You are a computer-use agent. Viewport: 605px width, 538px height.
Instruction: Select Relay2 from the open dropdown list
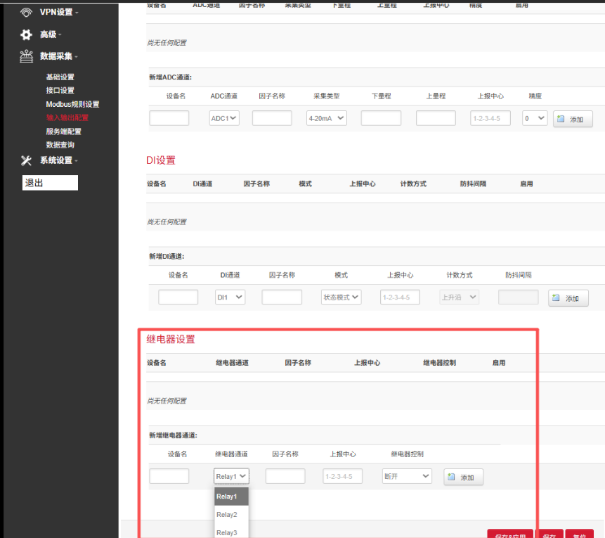click(x=227, y=515)
